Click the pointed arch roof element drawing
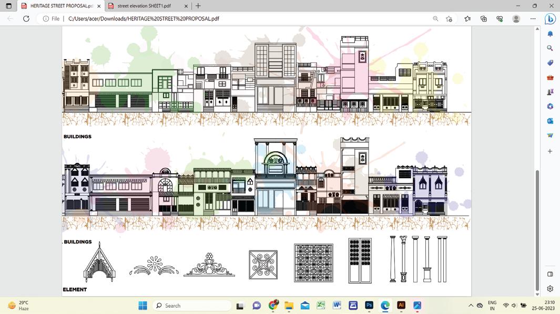560x314 pixels. coord(99,262)
